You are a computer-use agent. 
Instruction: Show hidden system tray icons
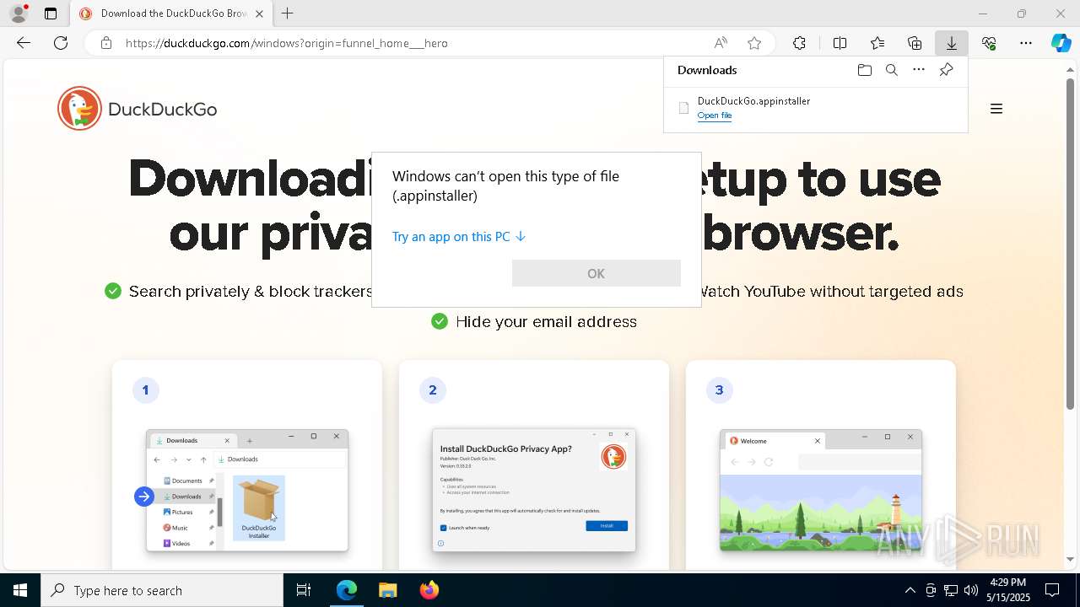coord(910,590)
